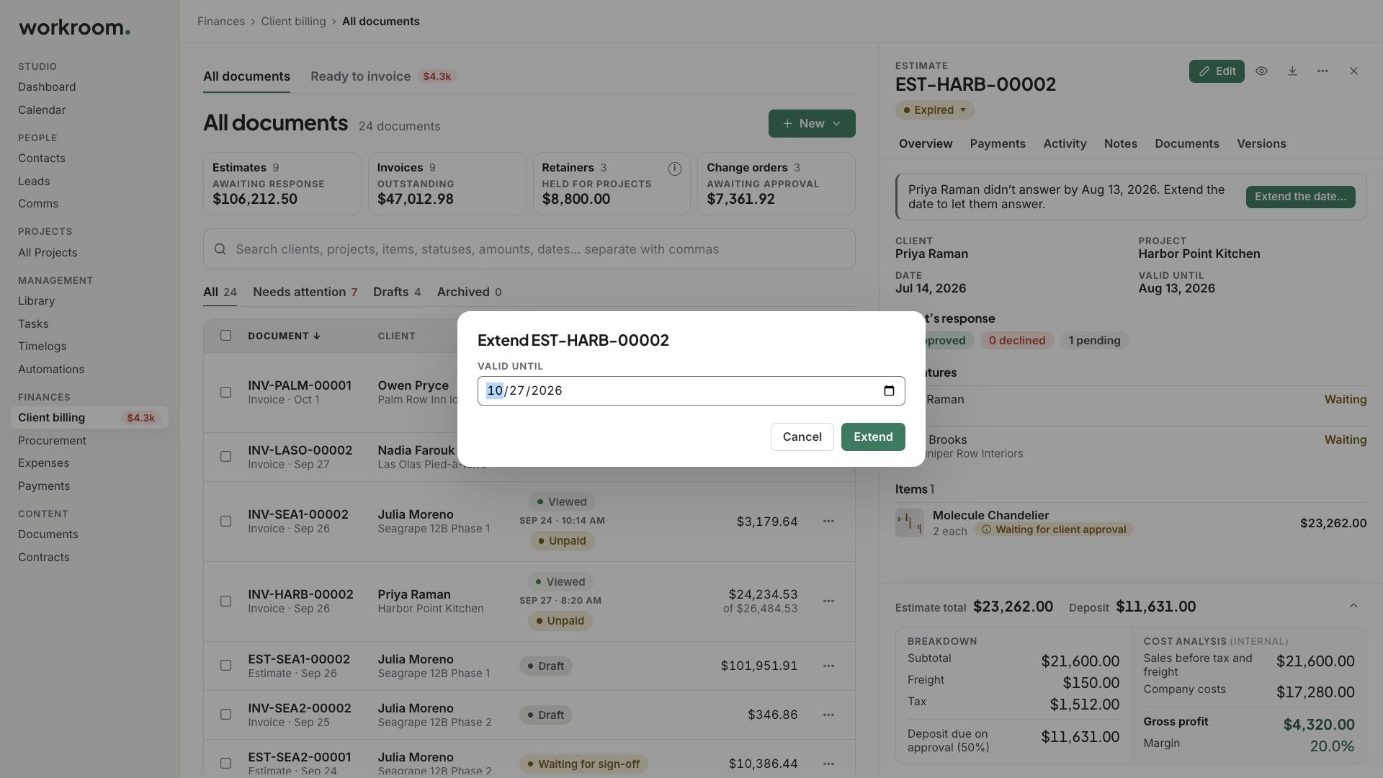Collapse the estimate total breakdown
Image resolution: width=1383 pixels, height=778 pixels.
[1353, 606]
